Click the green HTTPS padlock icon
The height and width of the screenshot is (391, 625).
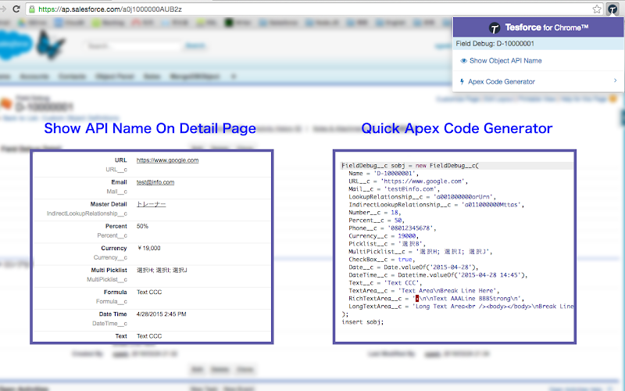(31, 9)
